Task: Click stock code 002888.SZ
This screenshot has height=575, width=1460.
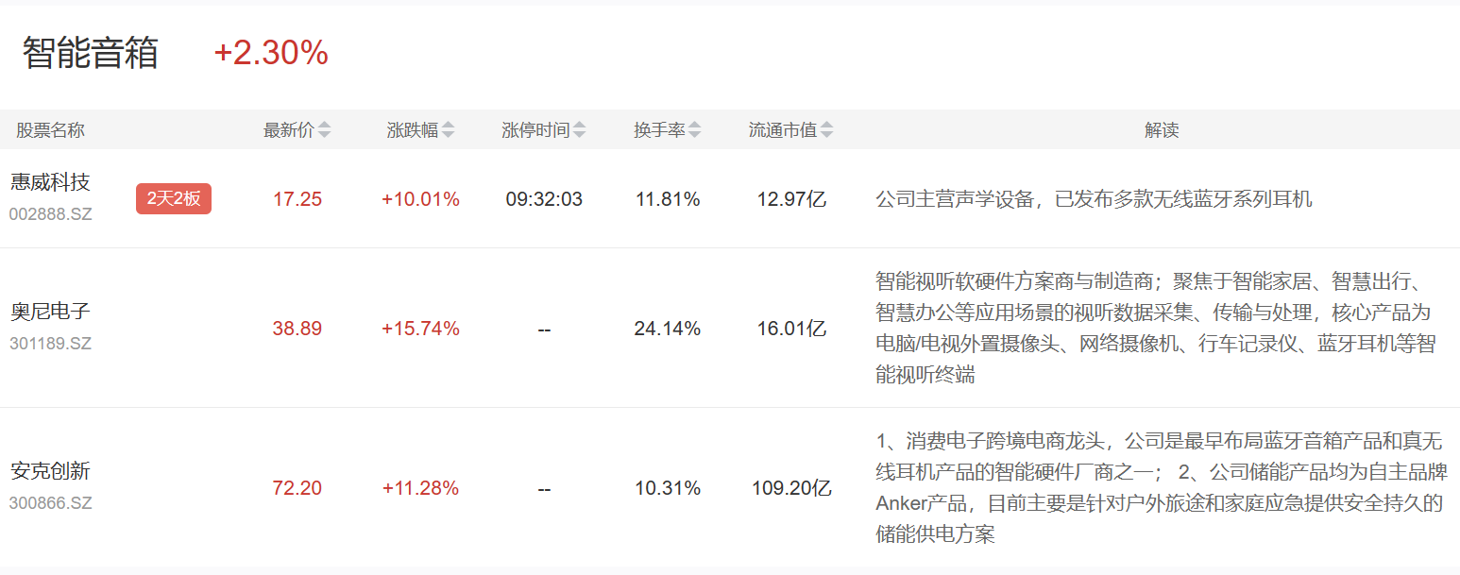Action: click(x=51, y=214)
